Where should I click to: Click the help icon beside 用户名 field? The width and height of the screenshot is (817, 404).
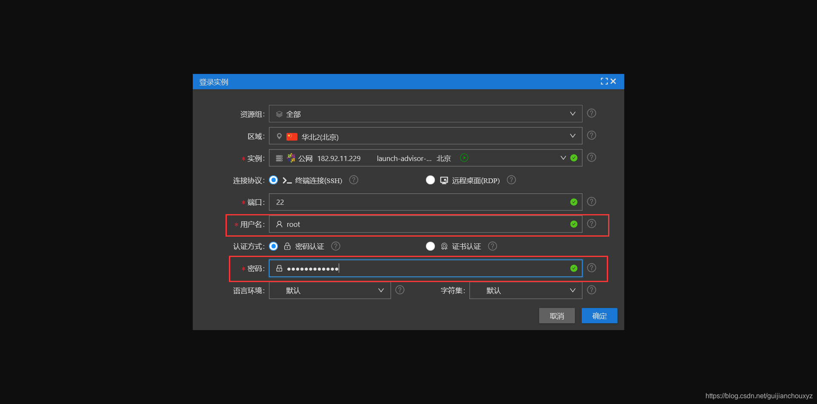[591, 223]
